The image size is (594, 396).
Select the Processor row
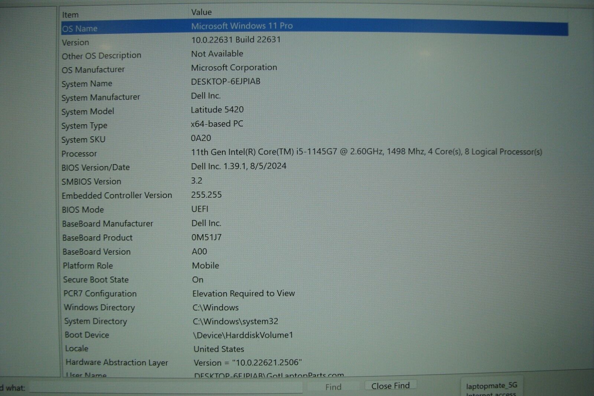click(314, 153)
